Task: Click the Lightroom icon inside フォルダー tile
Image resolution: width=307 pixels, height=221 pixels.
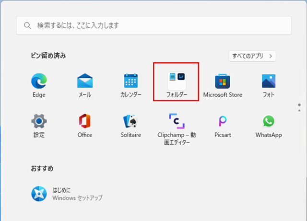Action: click(x=181, y=77)
